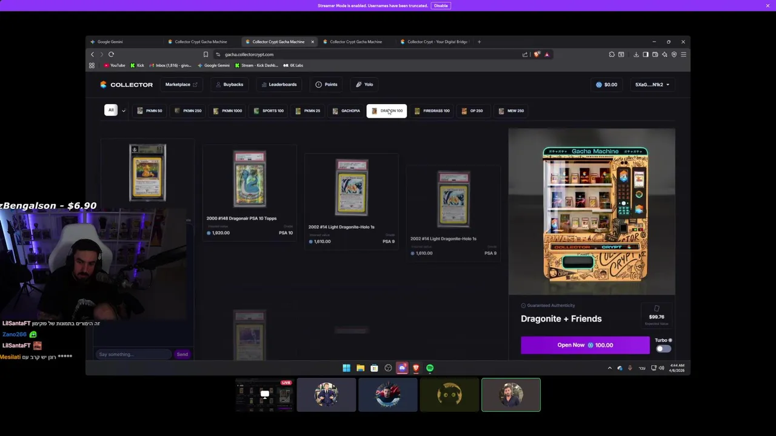Toggle the browser sidebar panel icon
This screenshot has width=776, height=436.
point(645,54)
